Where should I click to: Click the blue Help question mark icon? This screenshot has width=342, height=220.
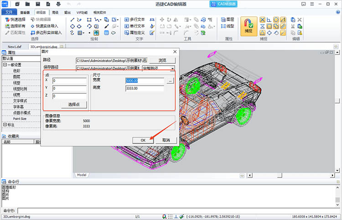(x=338, y=12)
